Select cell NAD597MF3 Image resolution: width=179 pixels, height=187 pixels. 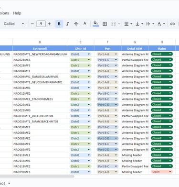[40, 172]
